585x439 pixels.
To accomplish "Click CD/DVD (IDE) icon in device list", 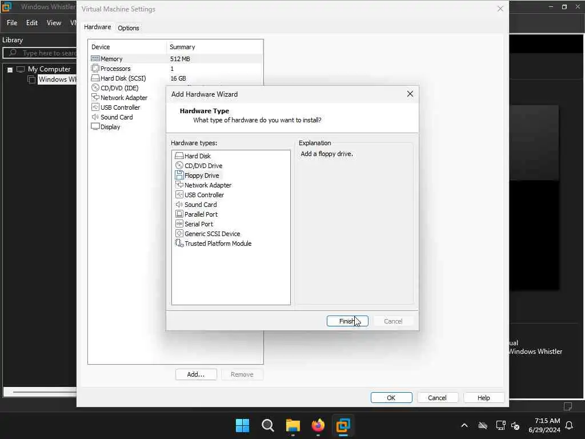I will pos(95,87).
